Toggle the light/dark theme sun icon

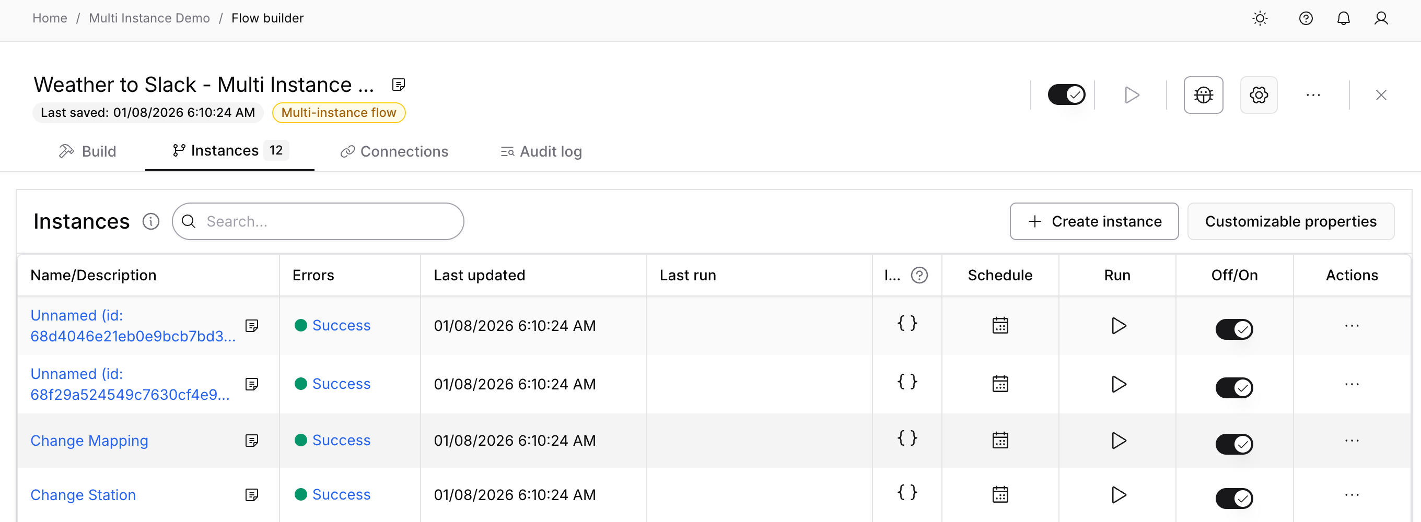pos(1260,18)
